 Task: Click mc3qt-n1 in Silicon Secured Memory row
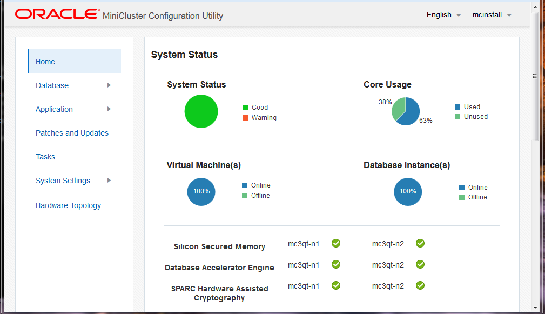(304, 244)
